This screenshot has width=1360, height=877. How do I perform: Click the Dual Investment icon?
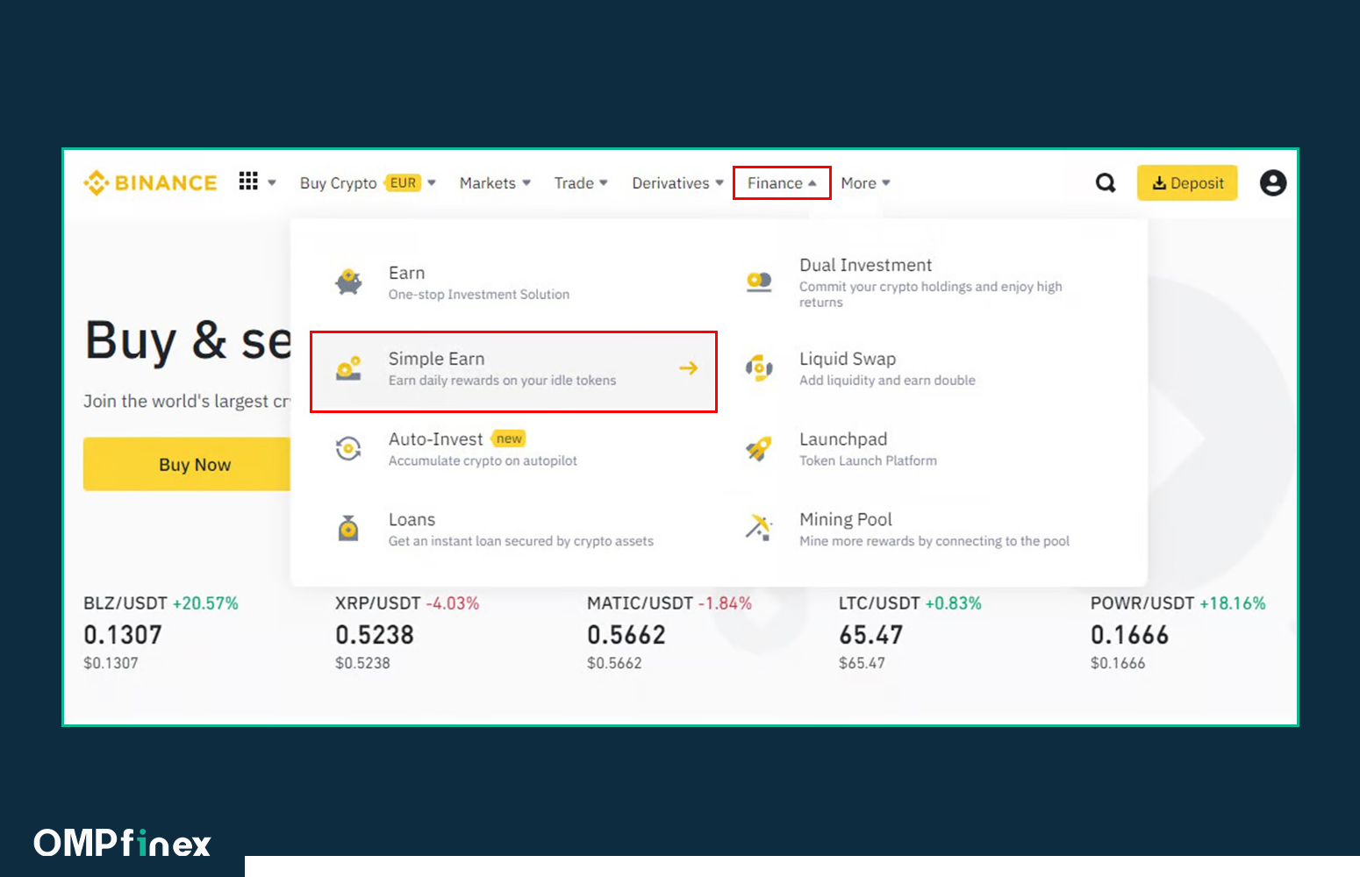[x=759, y=282]
